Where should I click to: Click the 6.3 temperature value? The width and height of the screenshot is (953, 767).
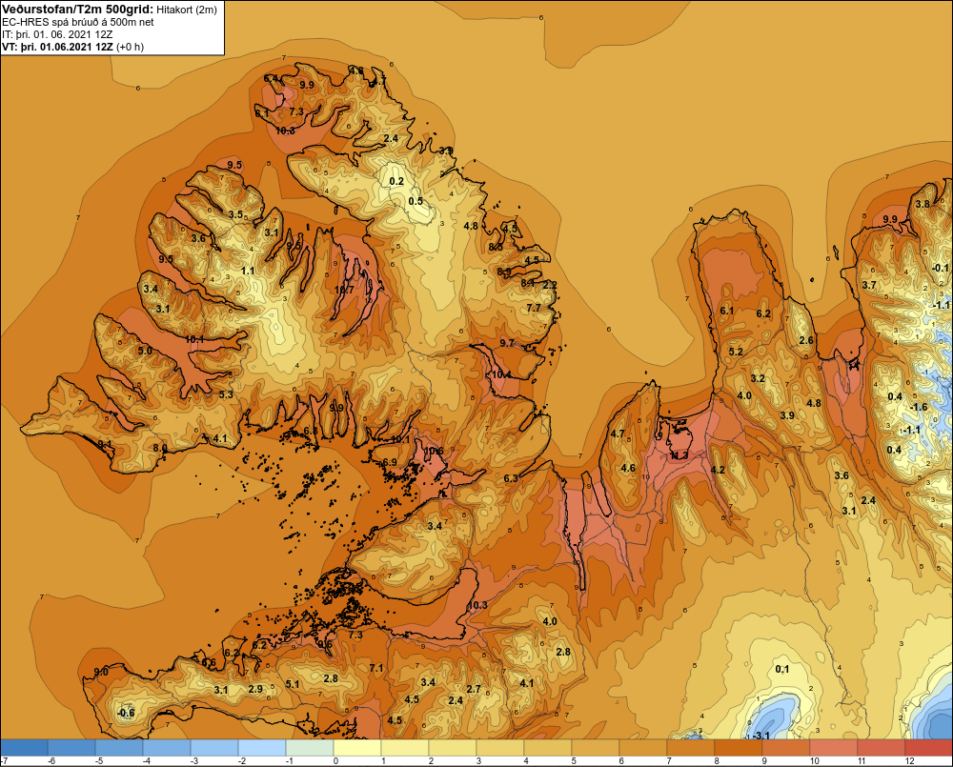point(511,478)
